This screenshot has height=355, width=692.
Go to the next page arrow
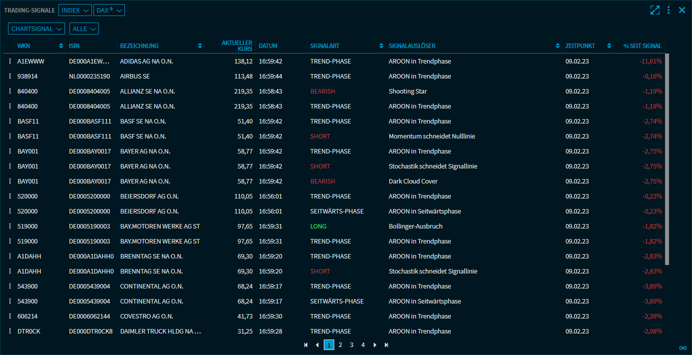point(375,345)
